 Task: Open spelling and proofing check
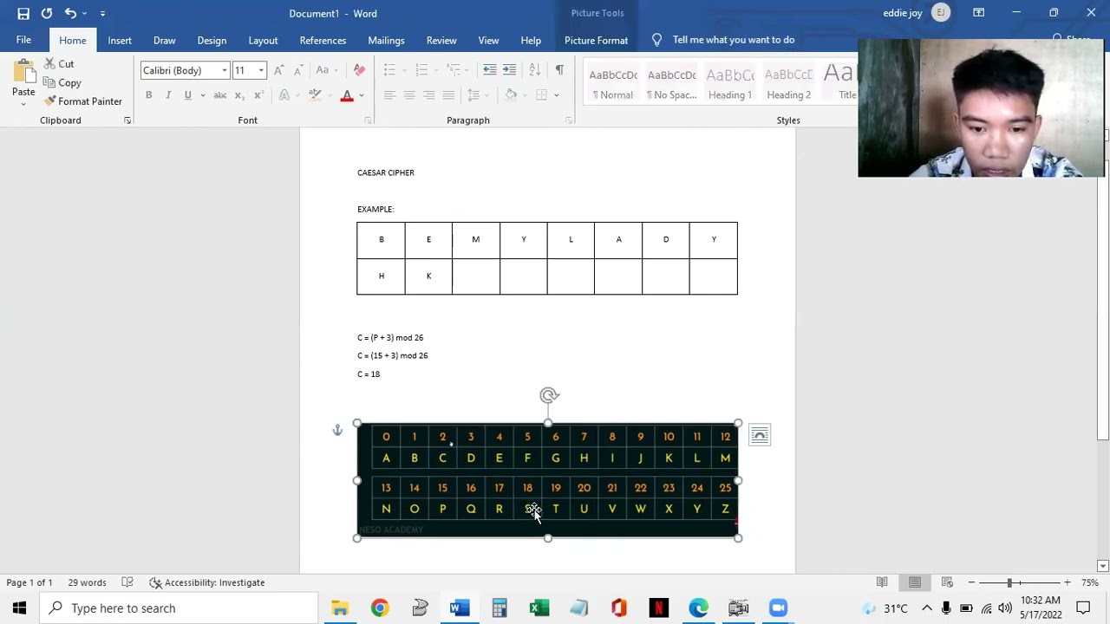(x=127, y=582)
